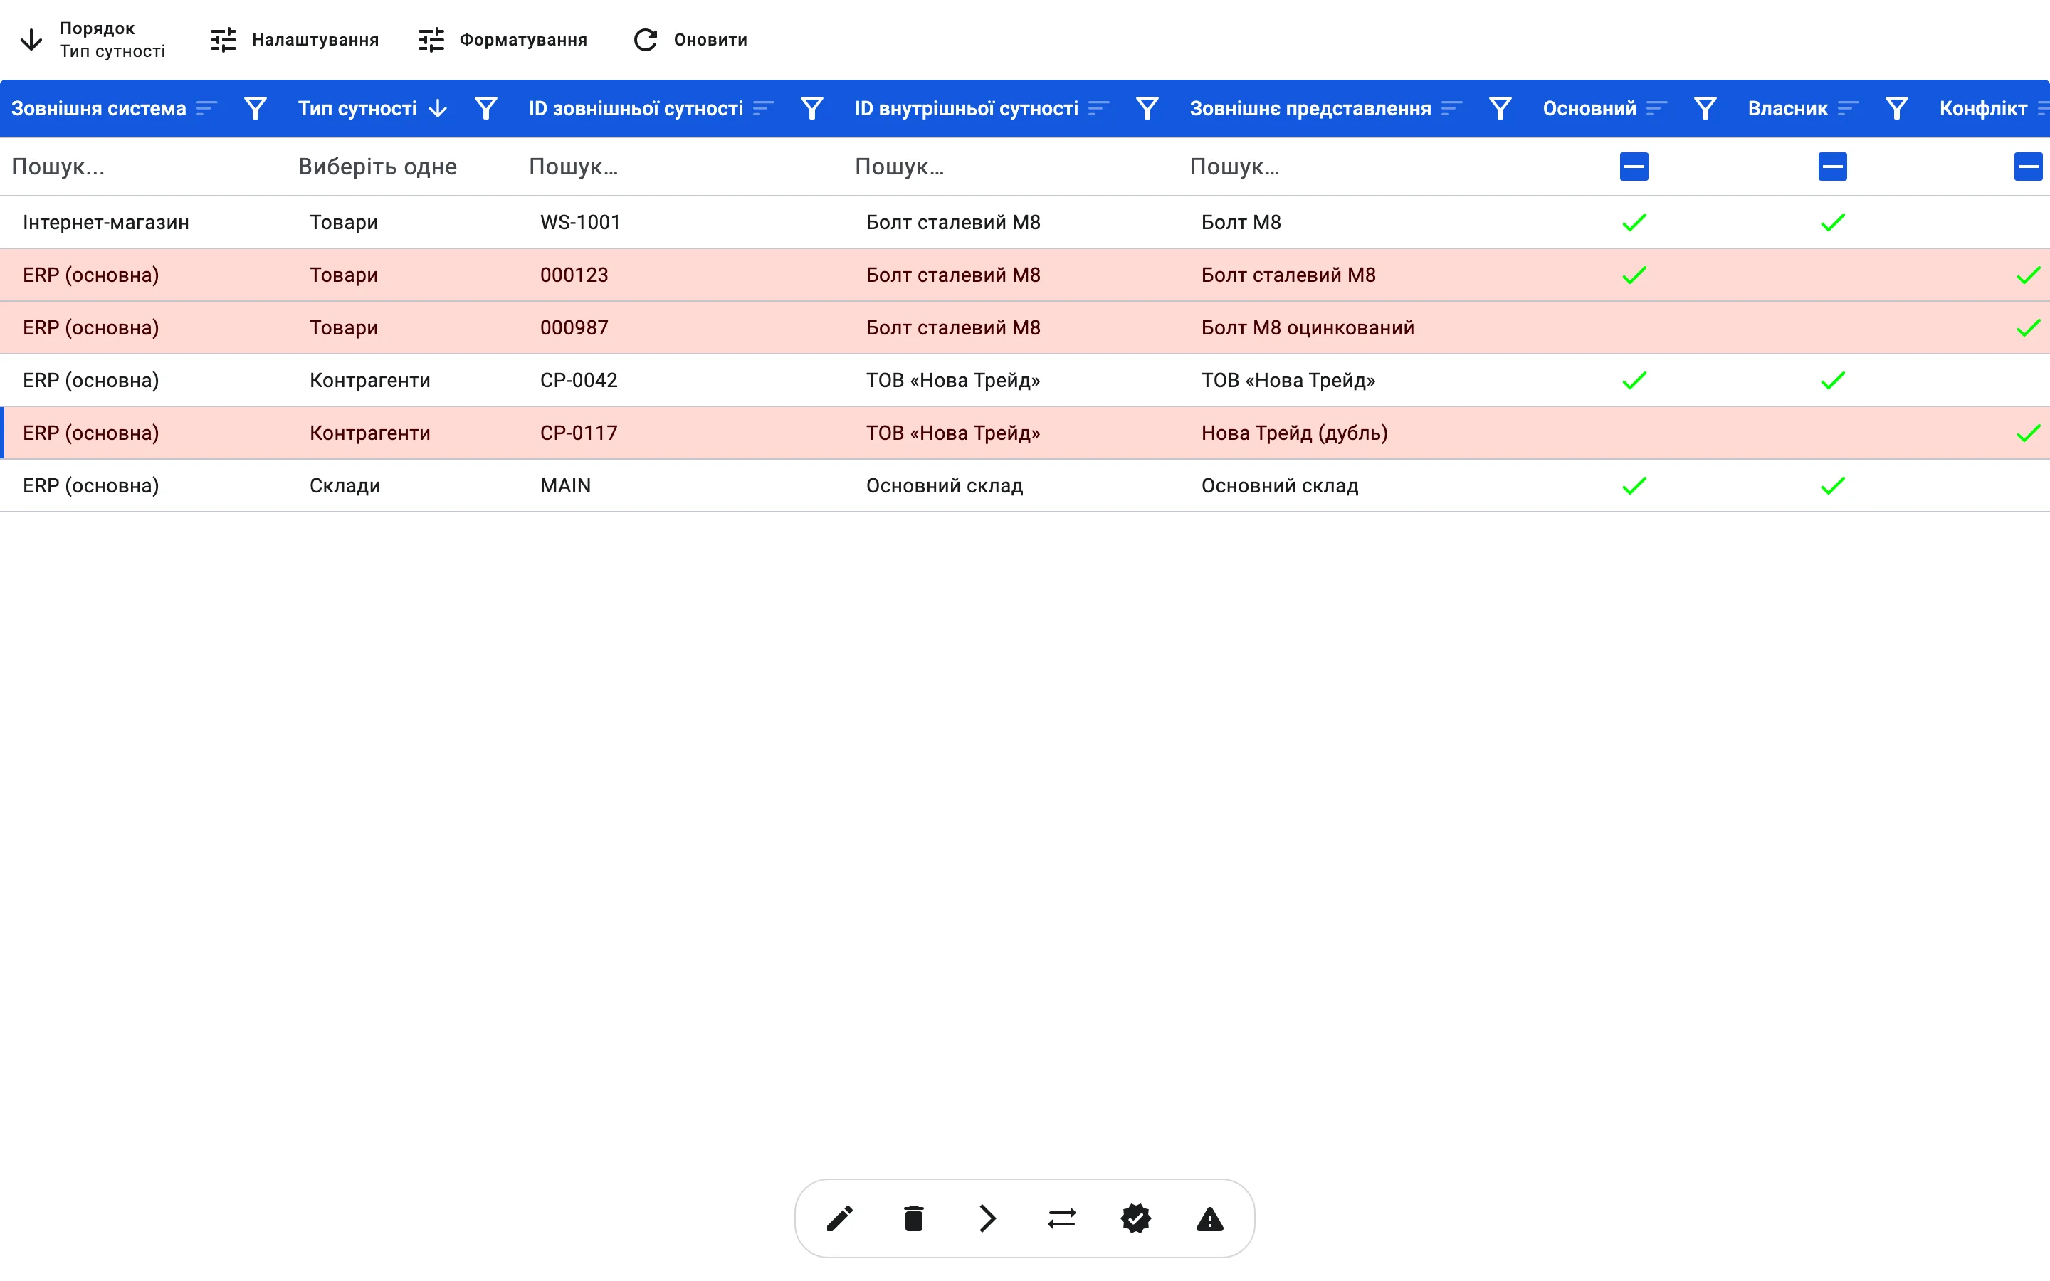This screenshot has width=2050, height=1281.
Task: Click sort icon next to ID внутрішньої сутності
Action: (1099, 108)
